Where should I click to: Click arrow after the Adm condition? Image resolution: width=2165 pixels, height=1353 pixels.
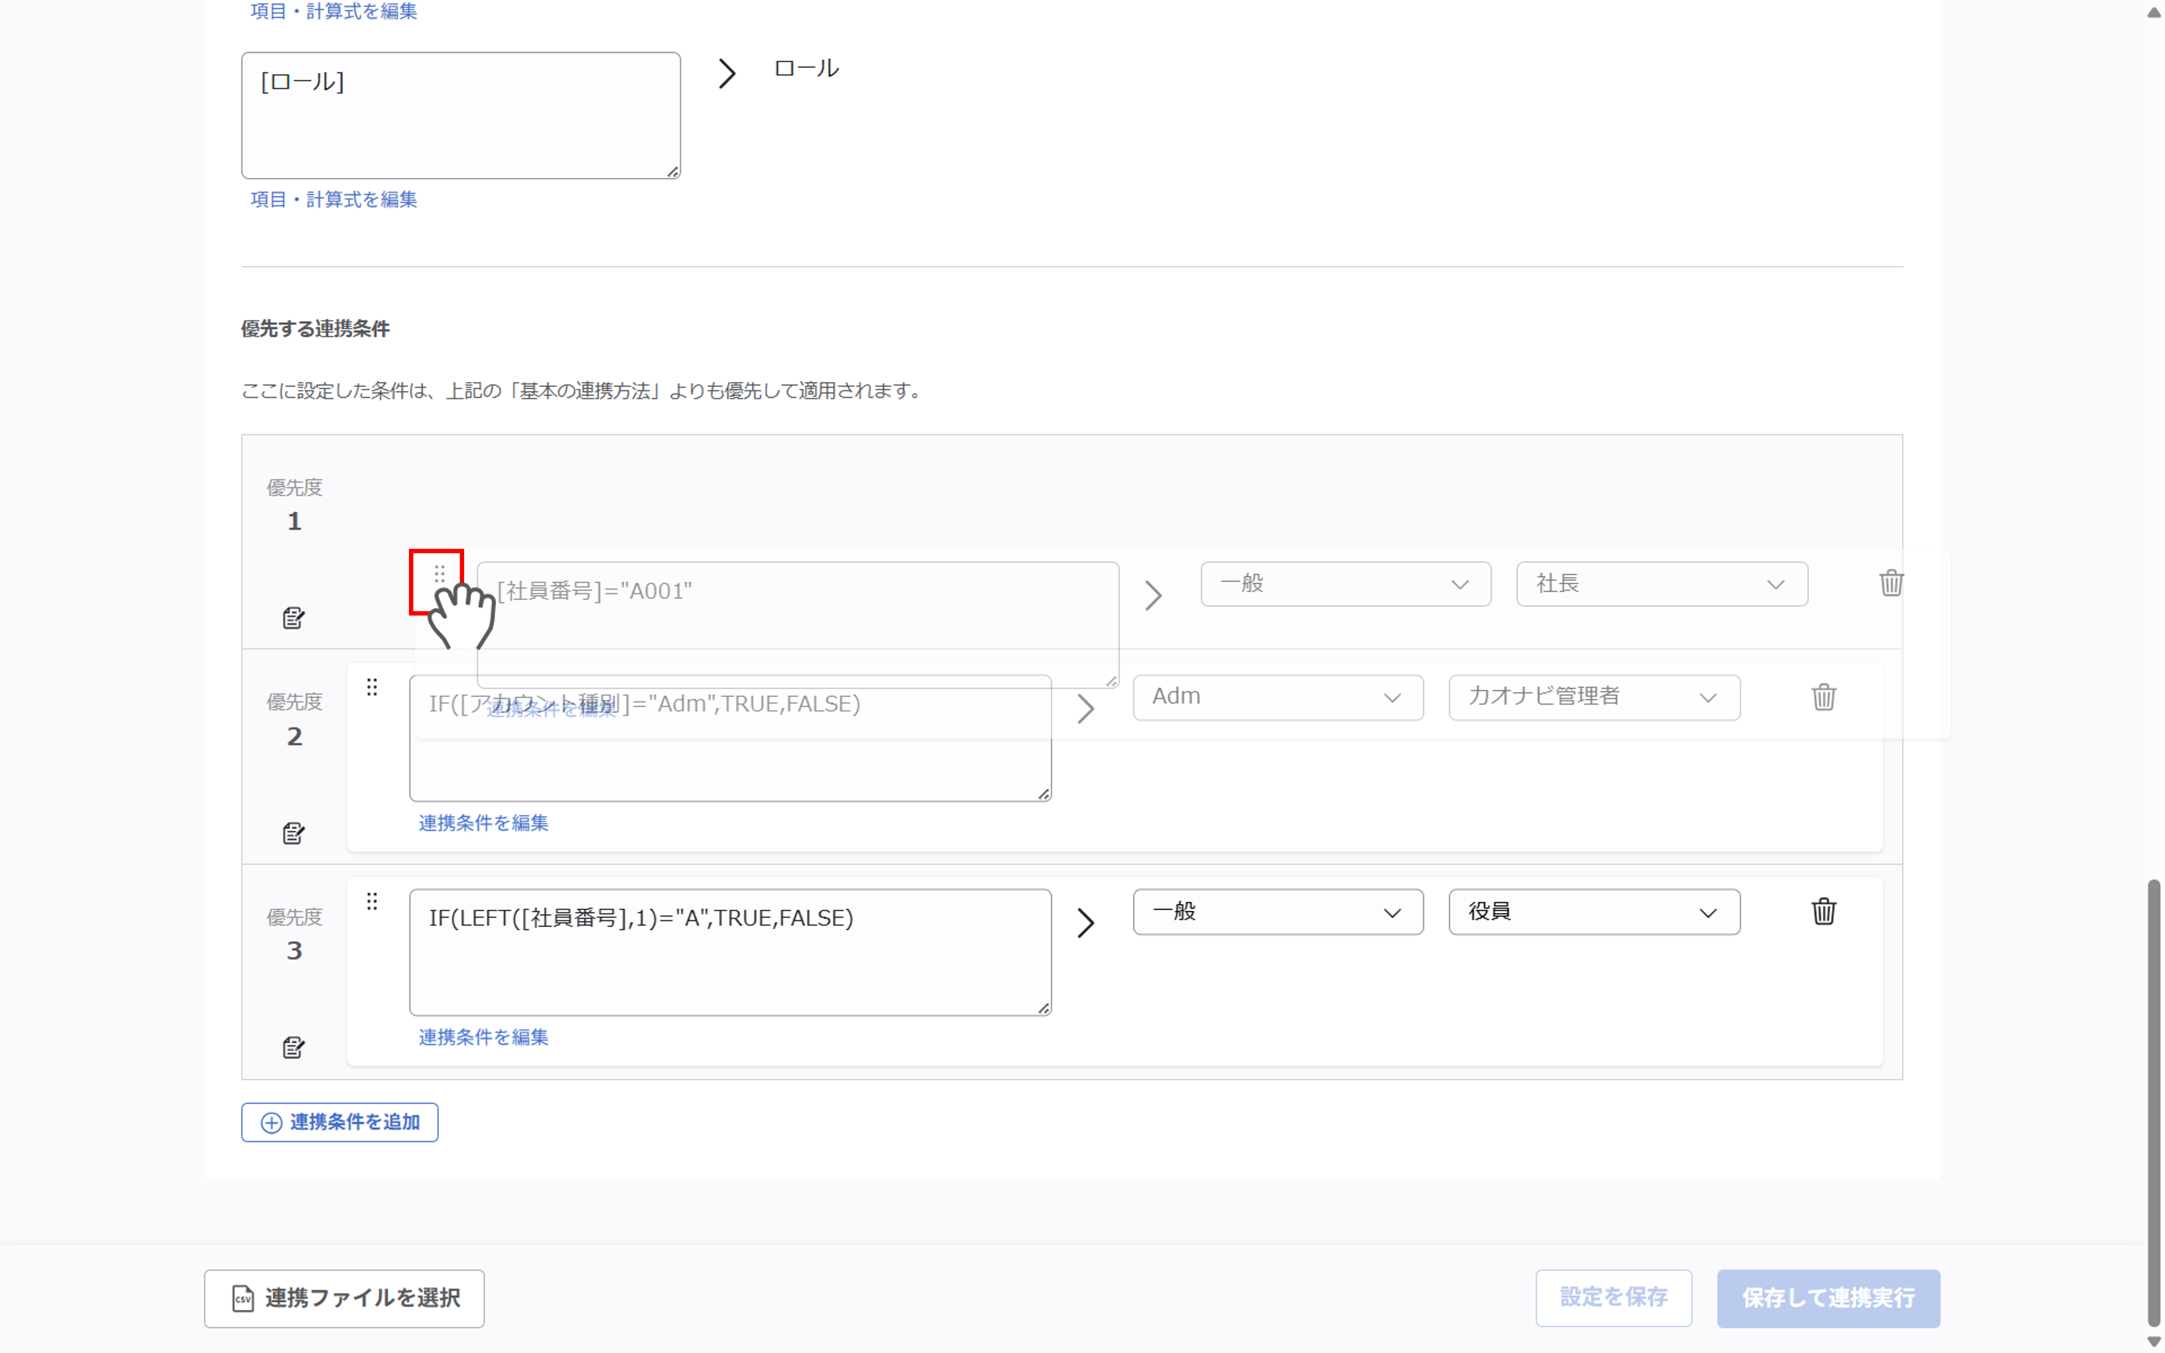tap(1085, 708)
